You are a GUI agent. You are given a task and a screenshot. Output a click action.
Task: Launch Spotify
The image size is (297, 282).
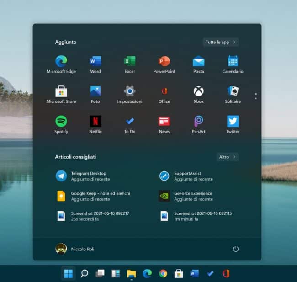[x=61, y=124]
